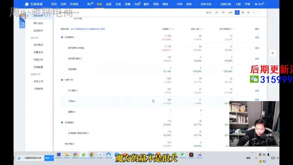Go to next date with right chevron
The image size is (293, 165).
259,12
